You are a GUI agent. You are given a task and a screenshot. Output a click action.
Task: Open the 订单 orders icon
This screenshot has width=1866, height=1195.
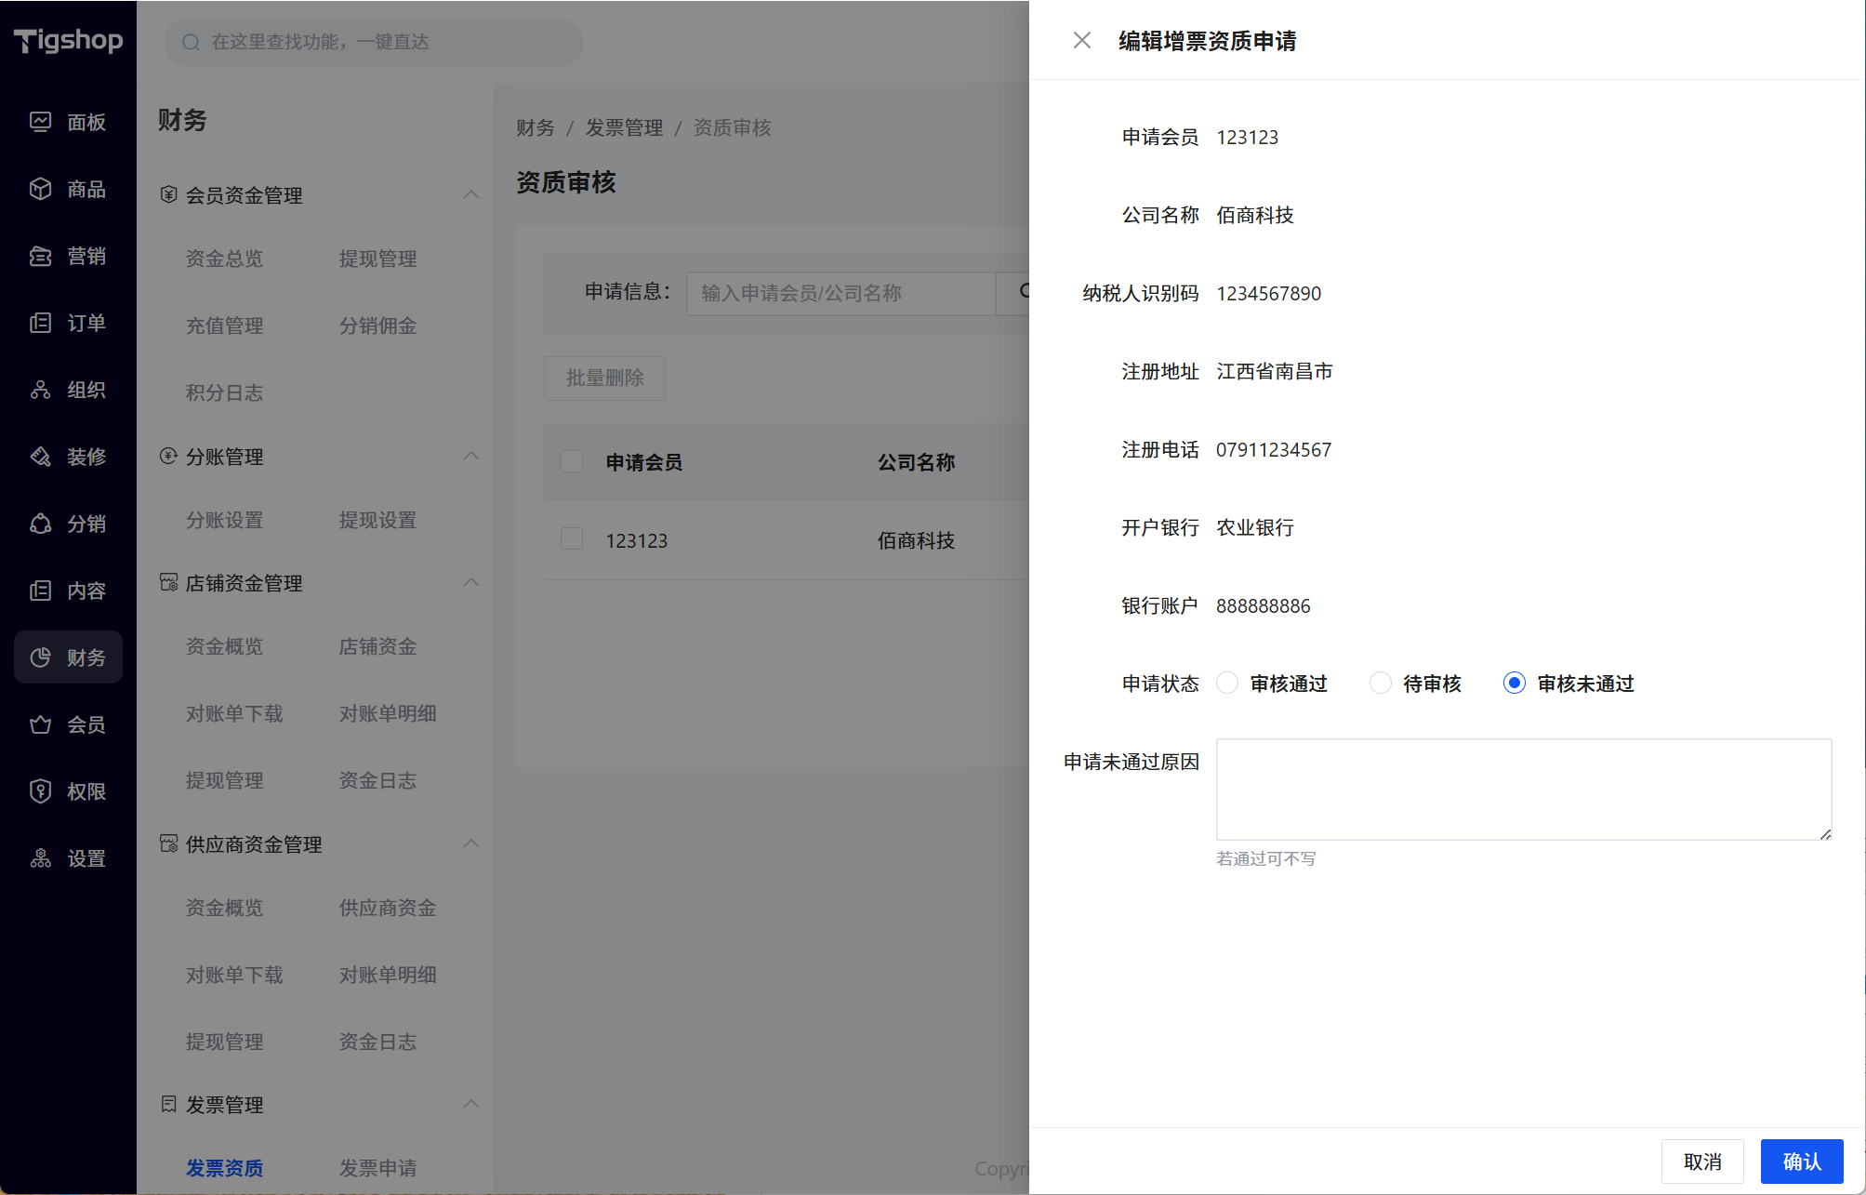(x=40, y=323)
